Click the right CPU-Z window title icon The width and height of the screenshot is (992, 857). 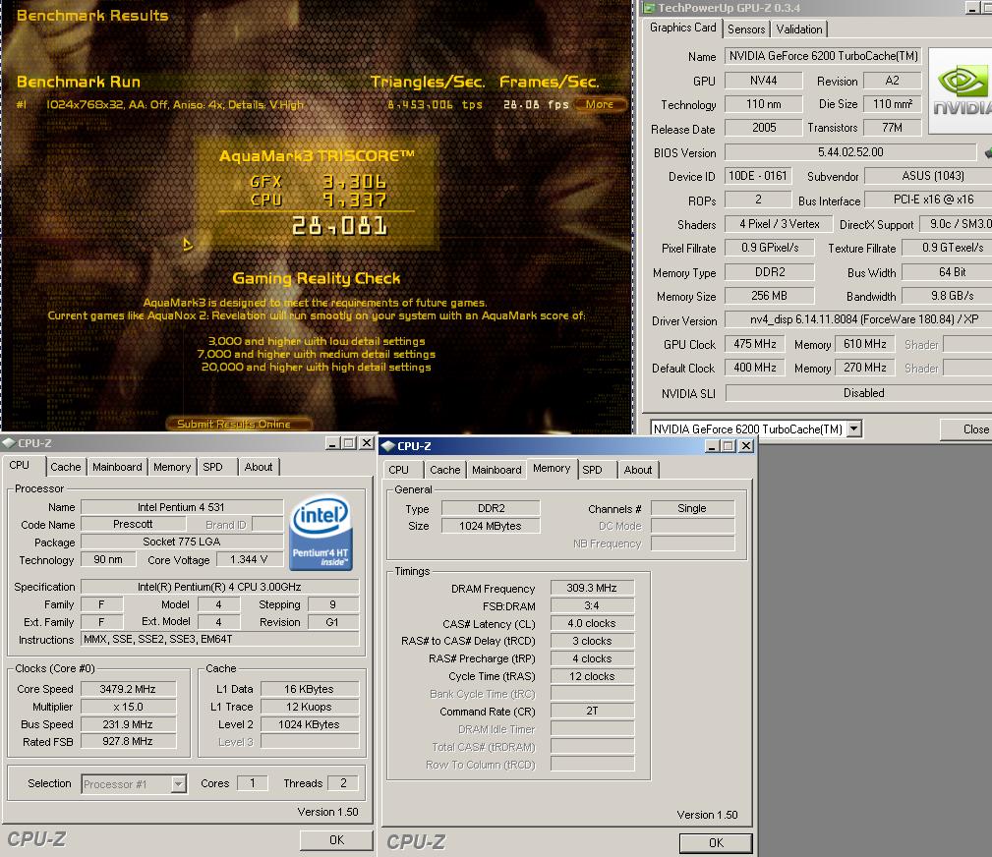tap(388, 446)
